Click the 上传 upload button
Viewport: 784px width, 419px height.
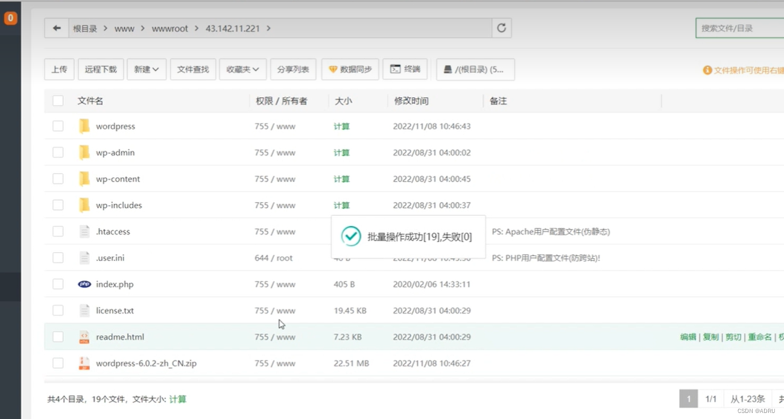(59, 69)
